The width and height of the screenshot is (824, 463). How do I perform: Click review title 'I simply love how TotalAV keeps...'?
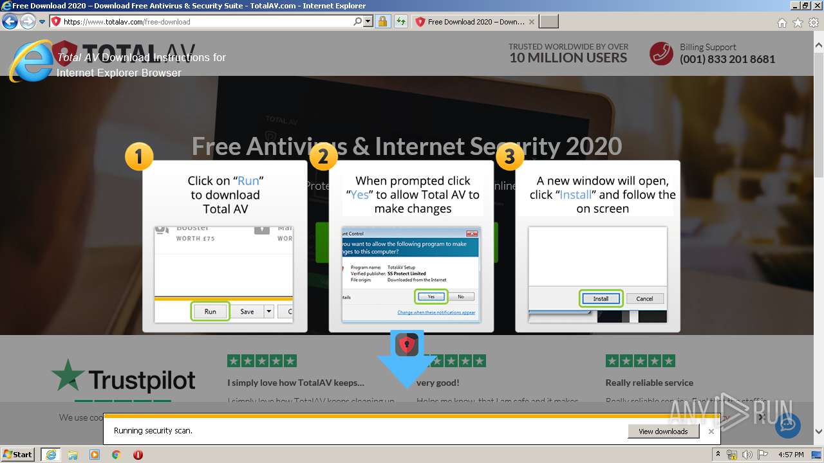point(295,383)
